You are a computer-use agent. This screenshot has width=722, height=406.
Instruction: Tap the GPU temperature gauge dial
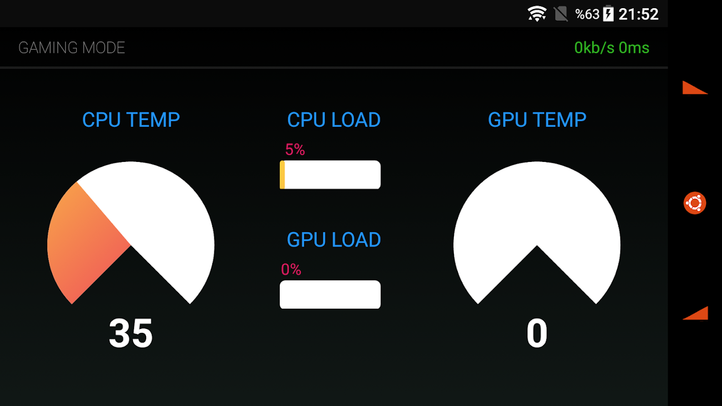(537, 233)
